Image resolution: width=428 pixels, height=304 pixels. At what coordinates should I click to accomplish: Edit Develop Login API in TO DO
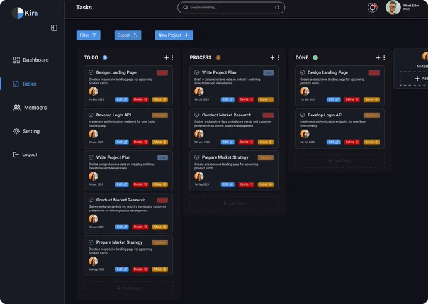(121, 142)
